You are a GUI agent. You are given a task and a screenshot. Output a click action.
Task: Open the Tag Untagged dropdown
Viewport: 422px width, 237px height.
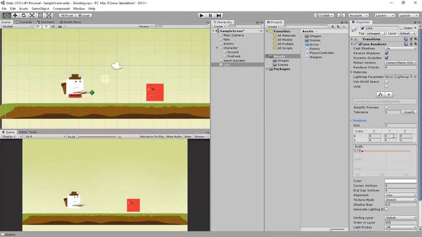[376, 34]
